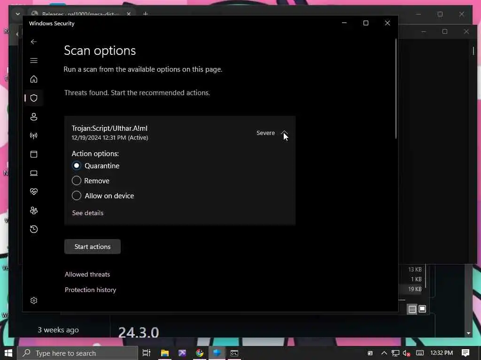Select the Quarantine action option
The image size is (481, 360).
tap(77, 165)
